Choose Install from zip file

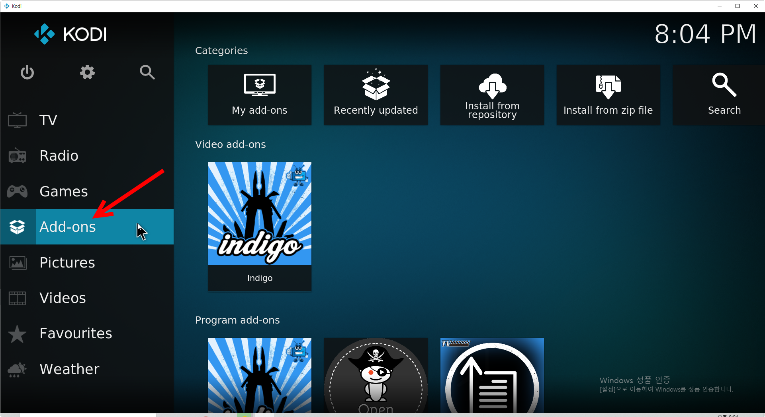[x=608, y=95]
